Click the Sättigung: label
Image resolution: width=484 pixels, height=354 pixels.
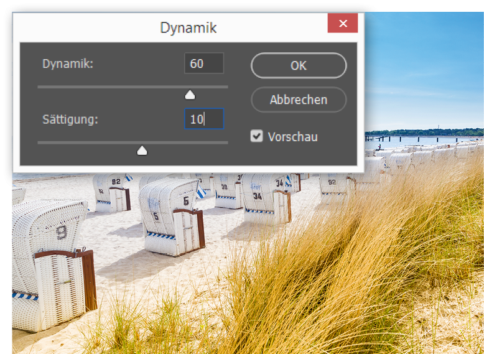[70, 119]
